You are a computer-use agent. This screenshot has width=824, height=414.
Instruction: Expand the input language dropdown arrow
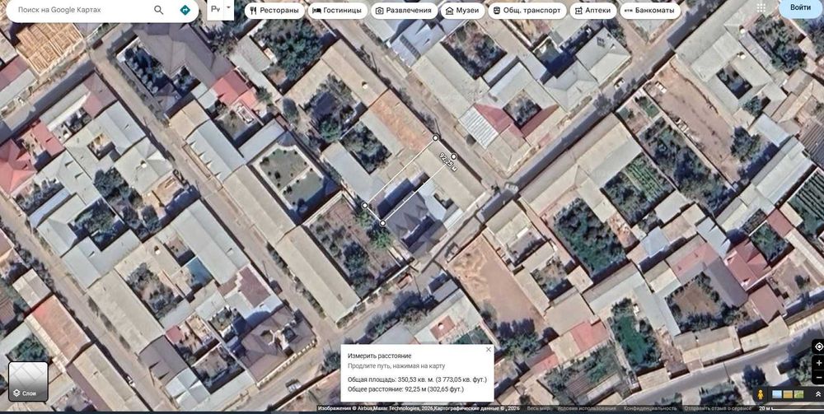(228, 8)
